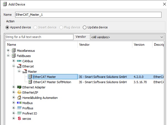Open the Vendor dropdown list
This screenshot has height=125, width=167.
point(127,37)
